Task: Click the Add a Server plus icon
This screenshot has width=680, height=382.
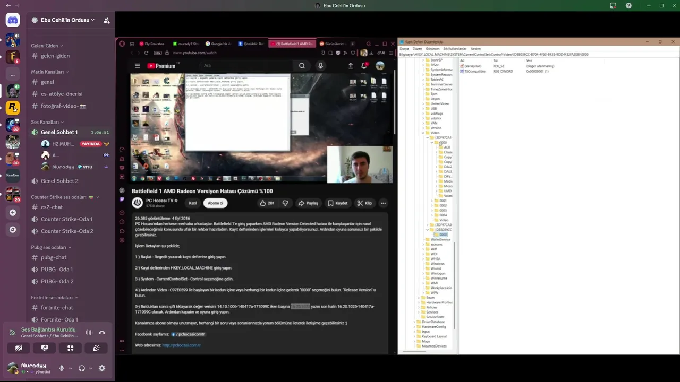Action: 13,213
